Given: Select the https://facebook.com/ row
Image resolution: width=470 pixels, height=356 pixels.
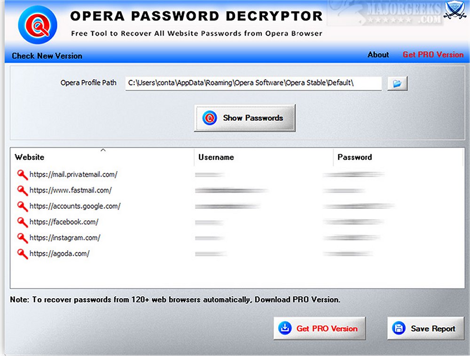Looking at the screenshot, I should tap(237, 222).
